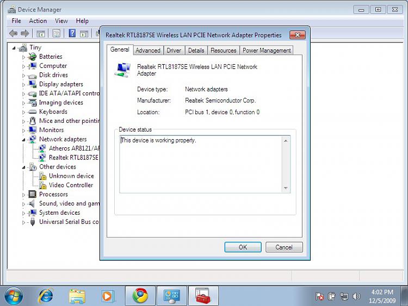Open the View menu

[x=61, y=21]
